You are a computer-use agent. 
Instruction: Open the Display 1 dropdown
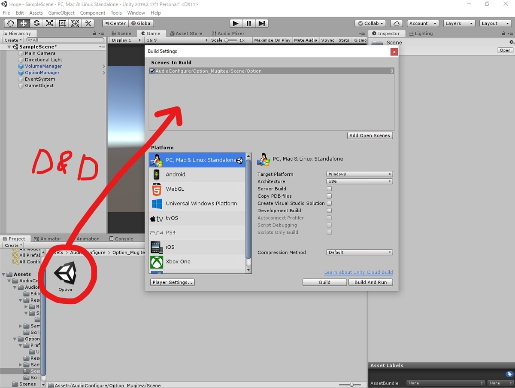click(126, 40)
